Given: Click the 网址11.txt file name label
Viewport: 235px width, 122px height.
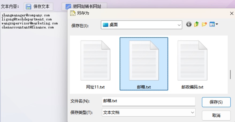Looking at the screenshot, I should point(95,87).
